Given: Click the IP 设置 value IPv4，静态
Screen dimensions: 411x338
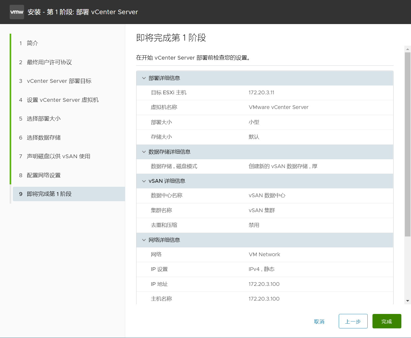Looking at the screenshot, I should coord(261,269).
